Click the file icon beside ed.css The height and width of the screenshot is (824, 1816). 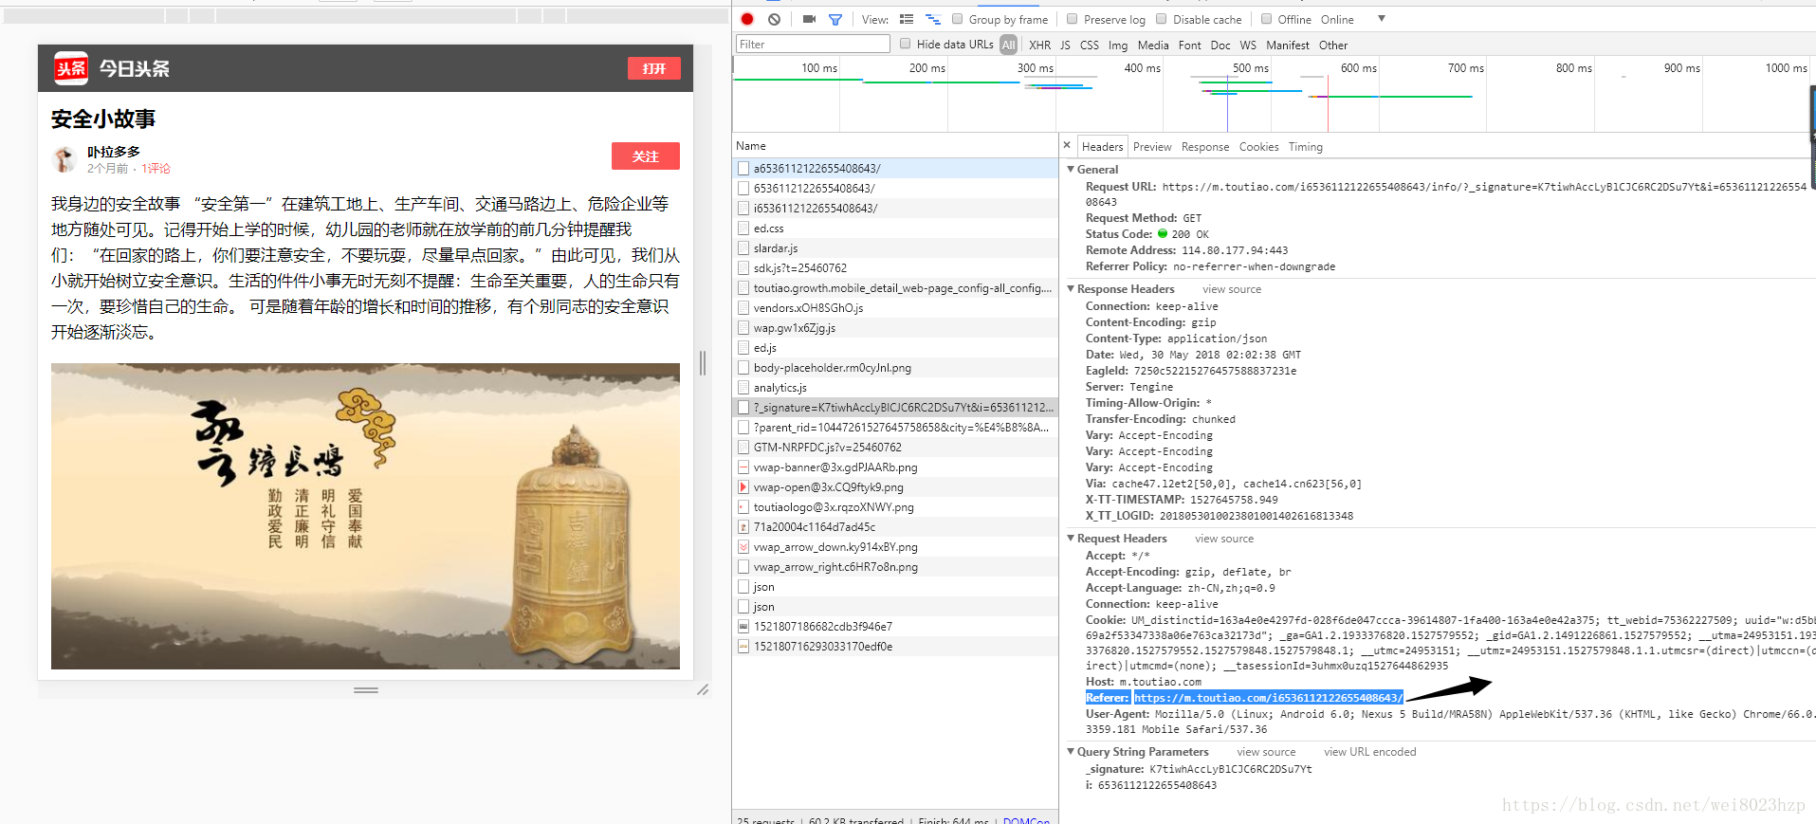click(743, 228)
